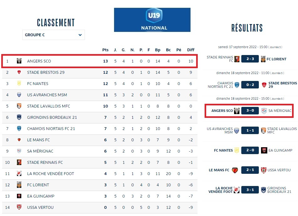Click FC Nantes yellow crest in standings
Image resolution: width=298 pixels, height=216 pixels.
click(x=19, y=83)
